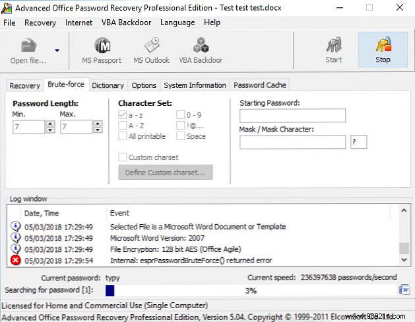The image size is (415, 322).
Task: Launch the MS Outlook tool
Action: (151, 51)
